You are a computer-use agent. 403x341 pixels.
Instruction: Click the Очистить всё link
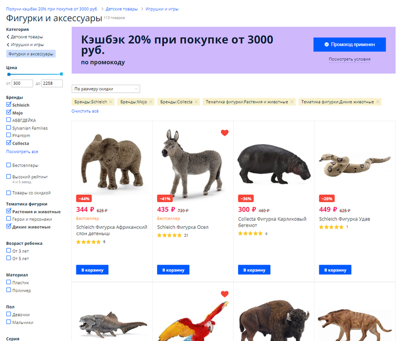click(85, 111)
